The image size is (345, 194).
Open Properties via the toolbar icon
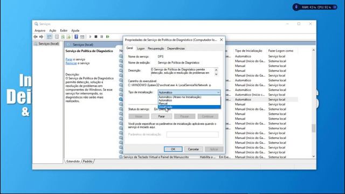(57, 37)
